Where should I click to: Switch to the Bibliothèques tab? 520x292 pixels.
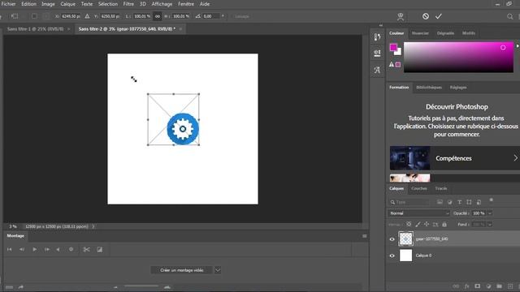(x=429, y=88)
